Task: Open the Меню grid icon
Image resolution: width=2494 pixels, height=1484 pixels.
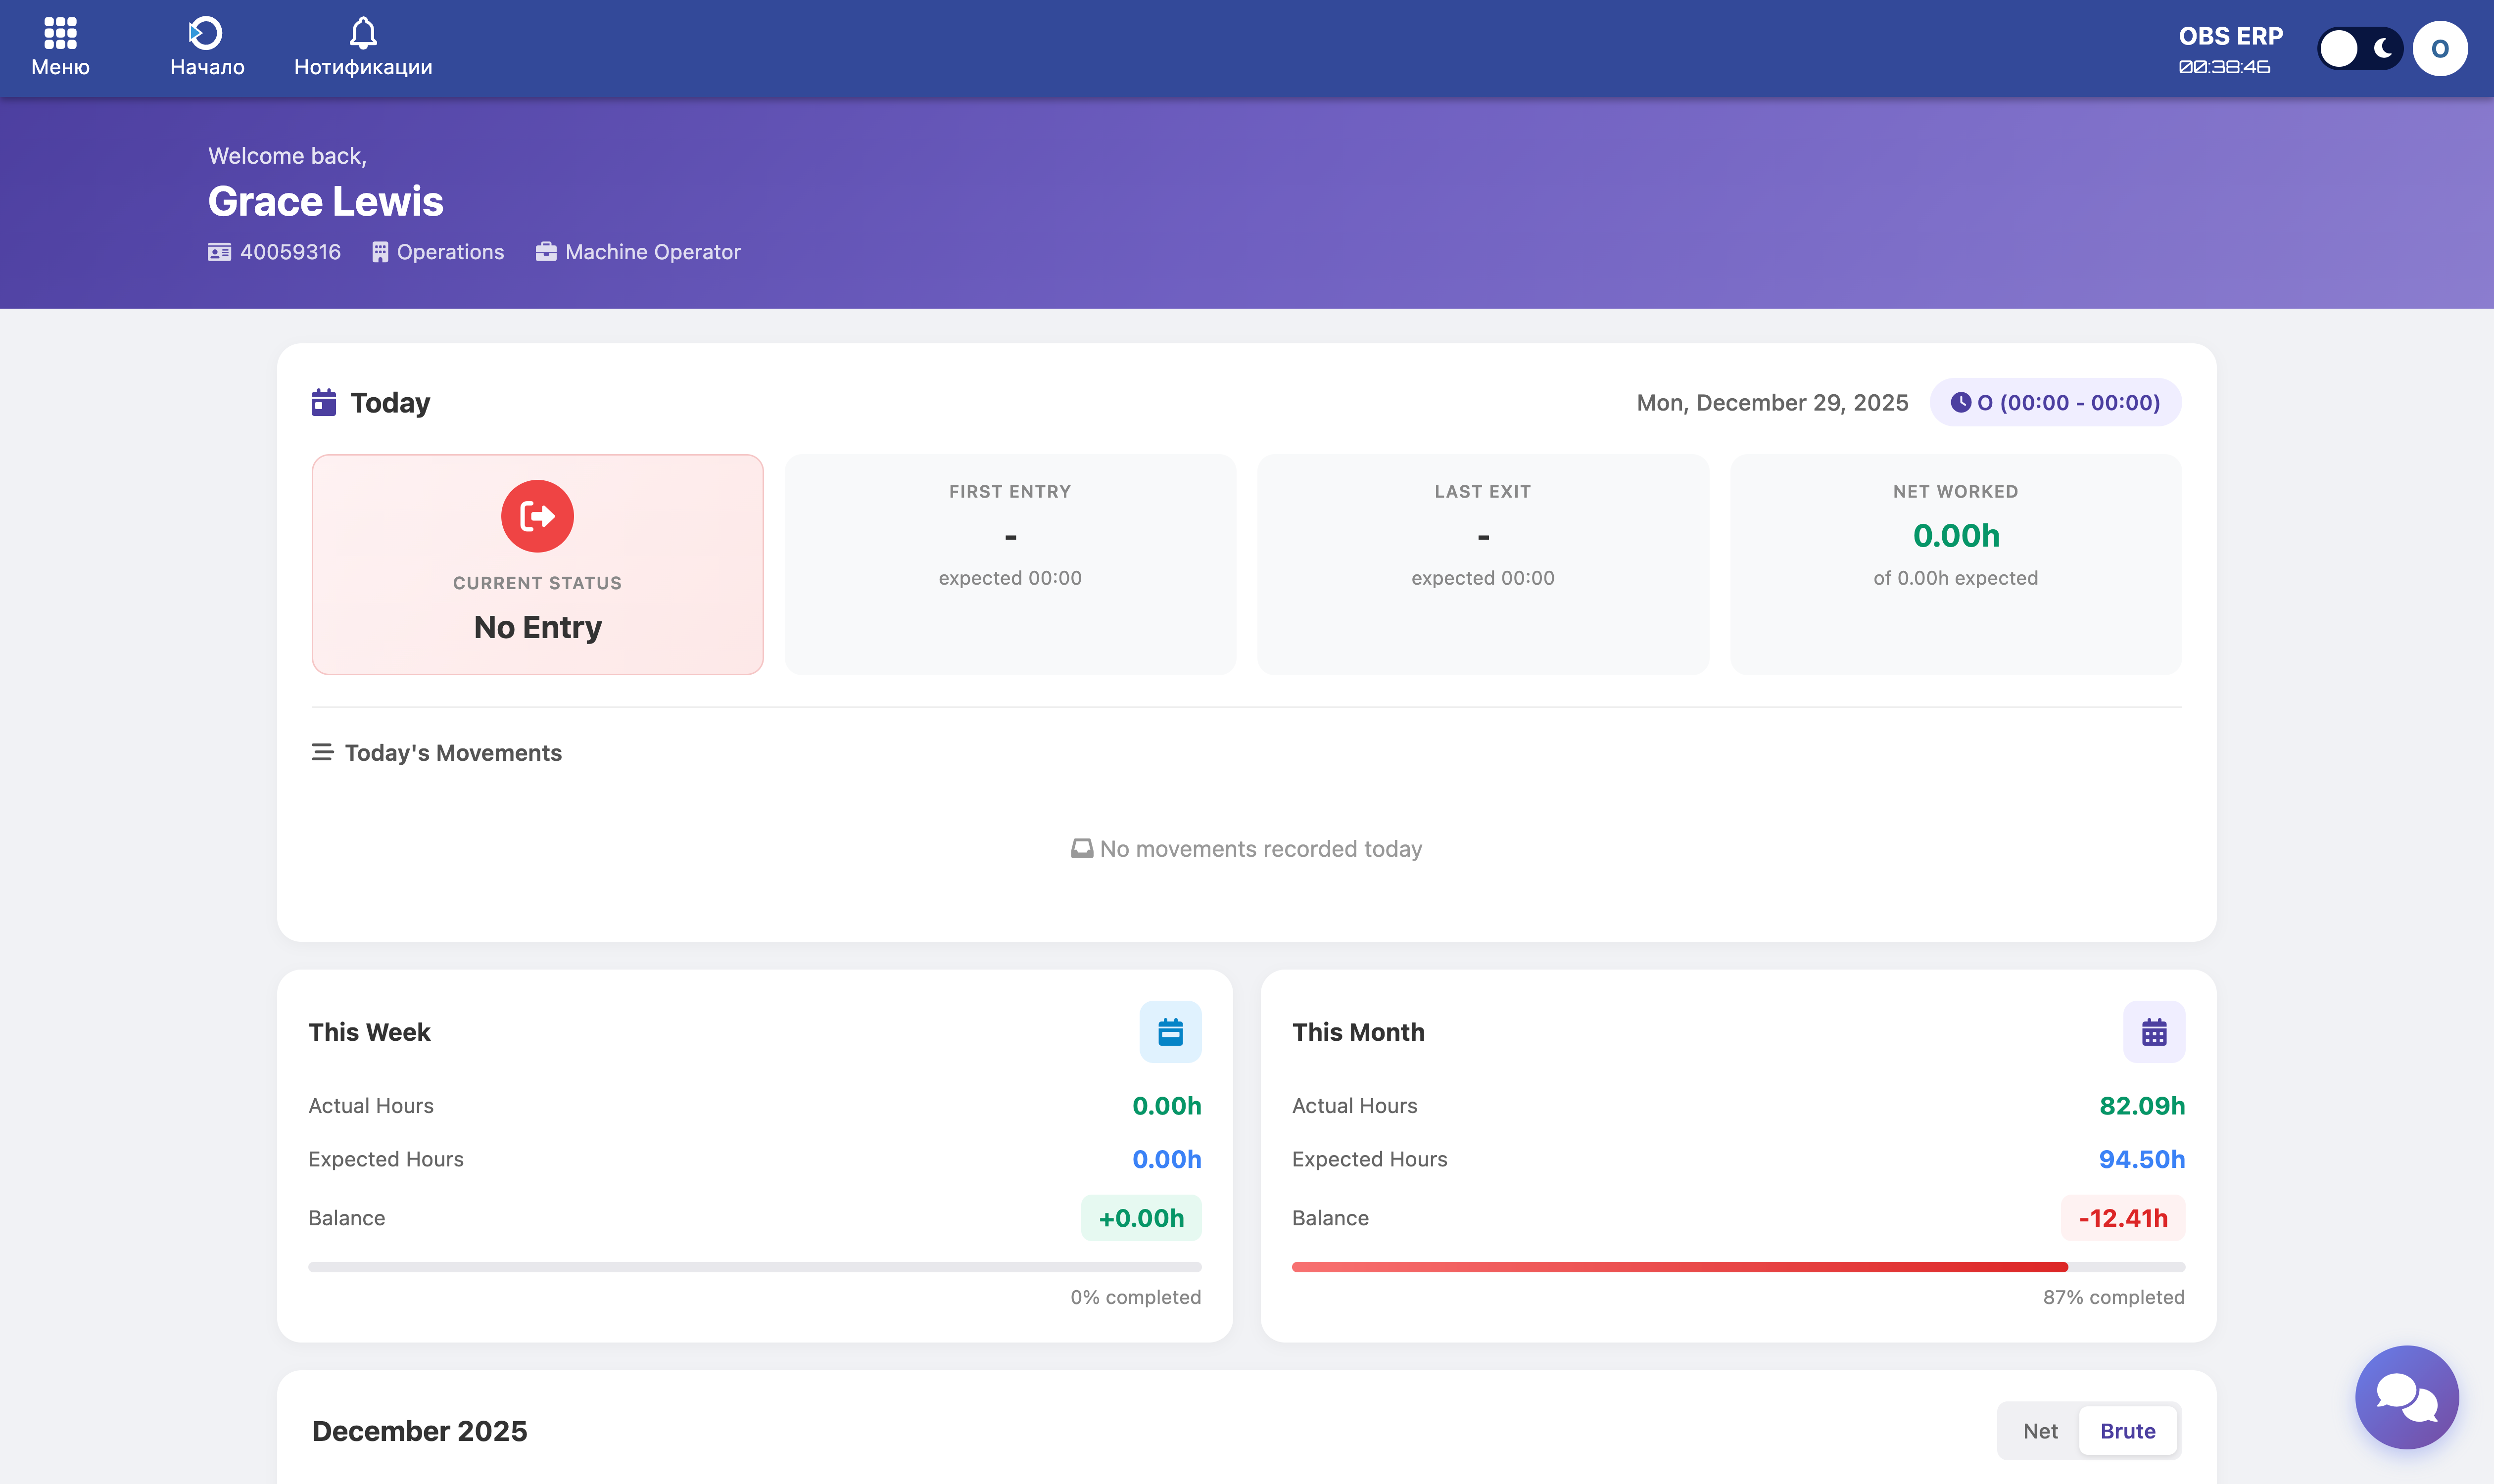Action: point(60,34)
